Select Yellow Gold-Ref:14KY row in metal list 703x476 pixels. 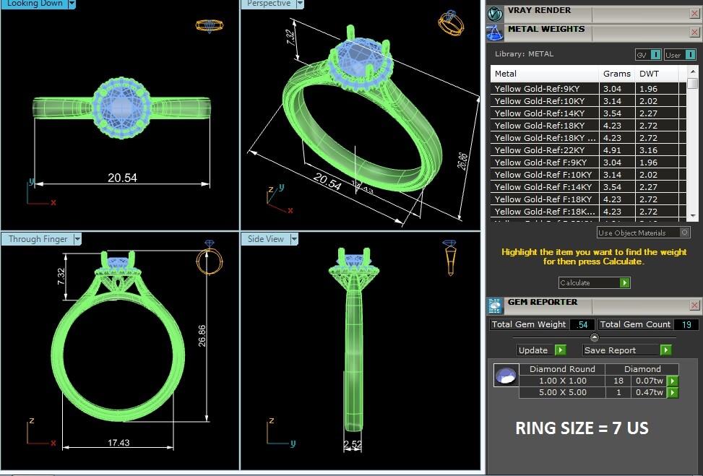[x=545, y=113]
